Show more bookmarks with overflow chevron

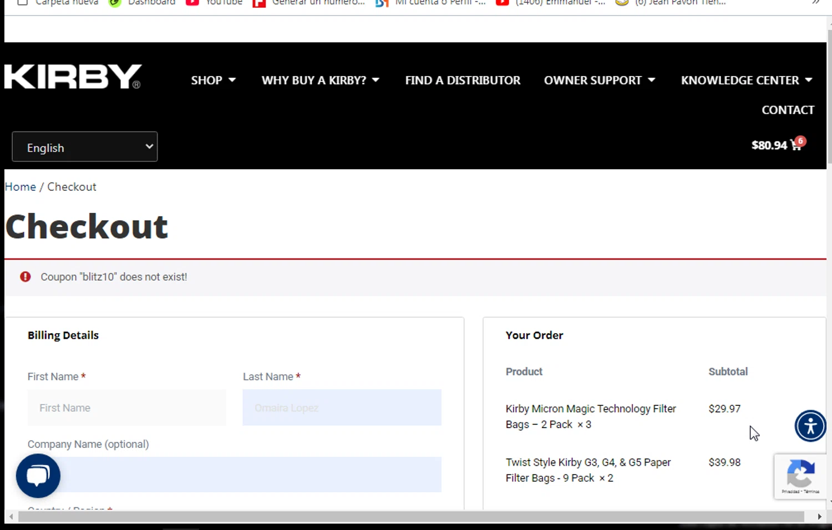(815, 2)
